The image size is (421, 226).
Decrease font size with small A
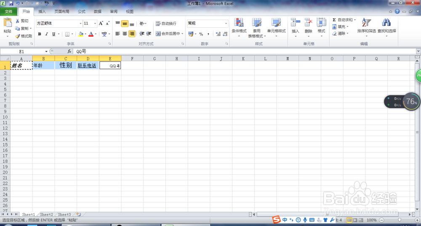107,23
